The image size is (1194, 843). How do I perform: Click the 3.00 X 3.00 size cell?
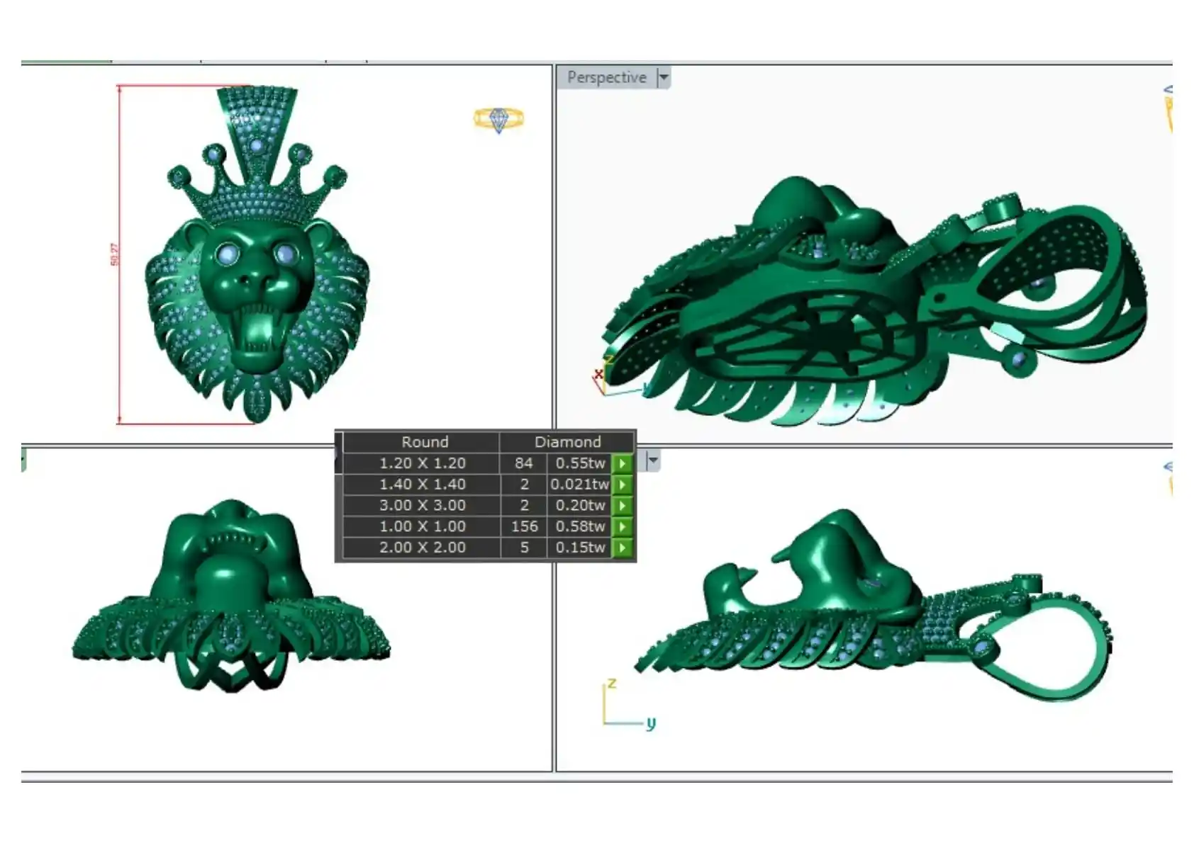(x=422, y=505)
